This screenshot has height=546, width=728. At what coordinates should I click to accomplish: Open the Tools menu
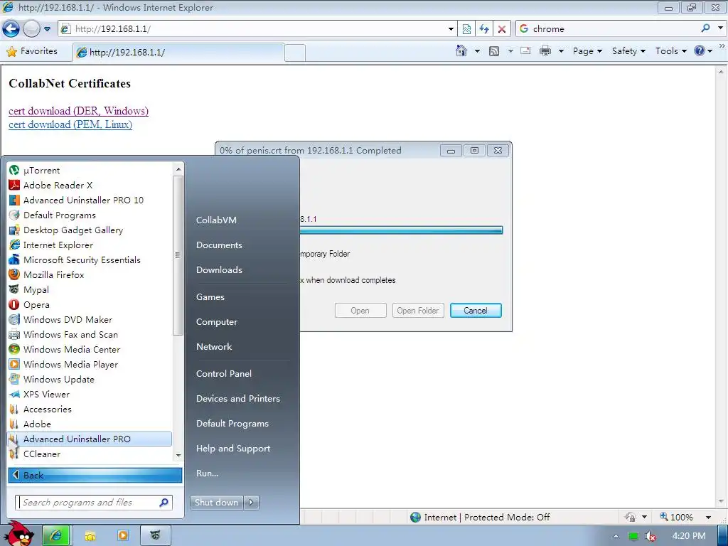[x=671, y=51]
